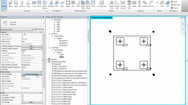Click the IP_Plan_FromWork view template button
This screenshot has height=105, width=188.
point(32,74)
